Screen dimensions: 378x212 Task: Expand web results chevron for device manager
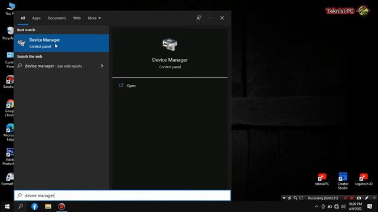(x=102, y=65)
